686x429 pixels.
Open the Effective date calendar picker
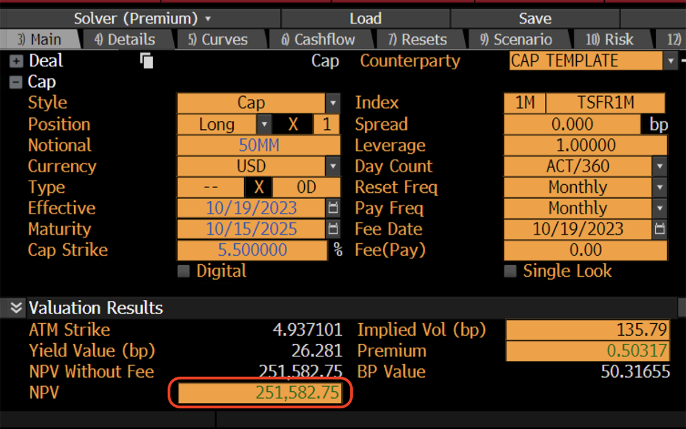(333, 208)
